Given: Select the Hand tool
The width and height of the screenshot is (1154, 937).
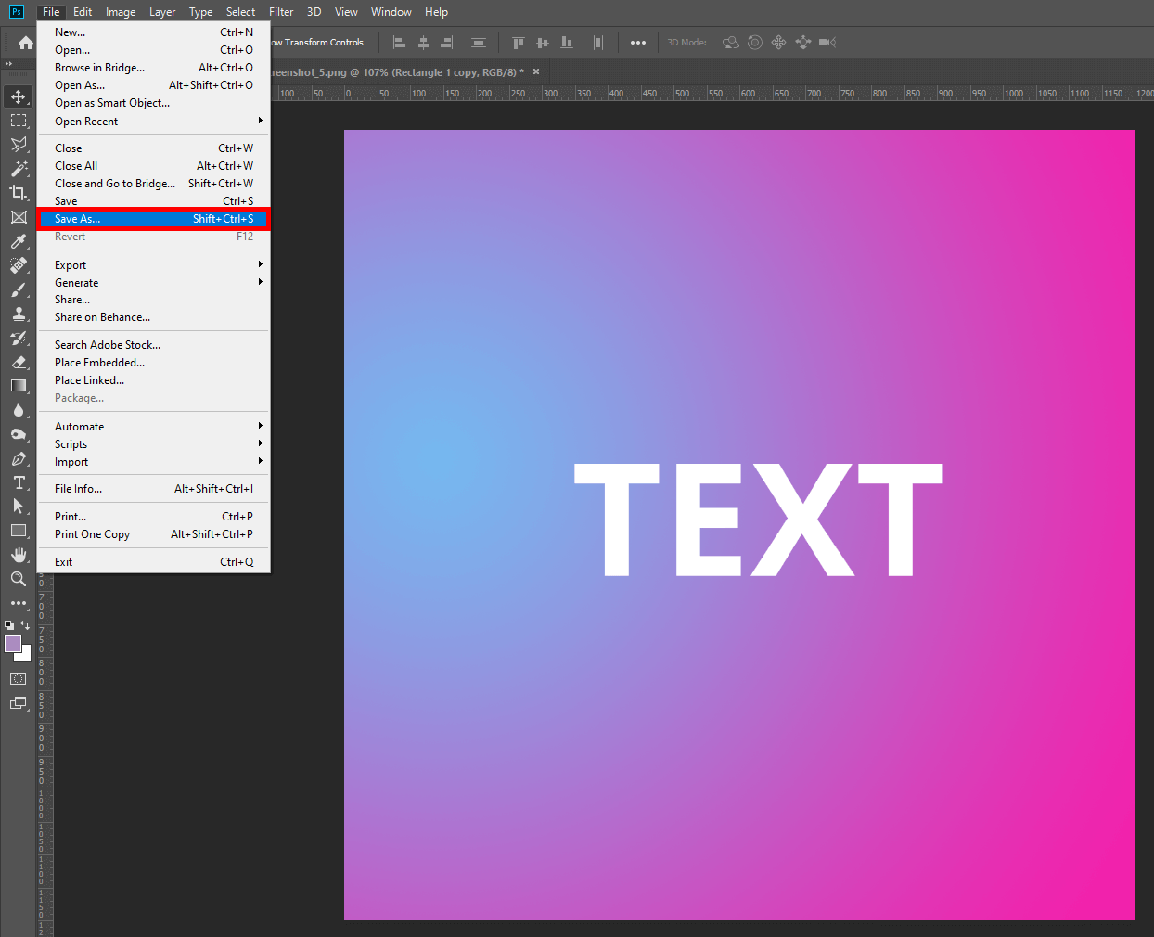Looking at the screenshot, I should click(18, 555).
